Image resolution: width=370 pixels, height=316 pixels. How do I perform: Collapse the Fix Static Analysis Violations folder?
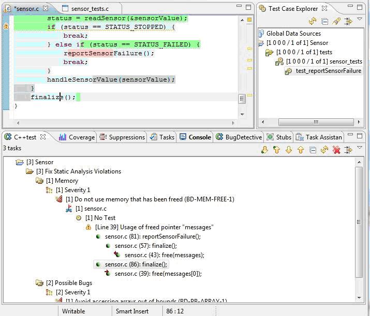pyautogui.click(x=29, y=171)
